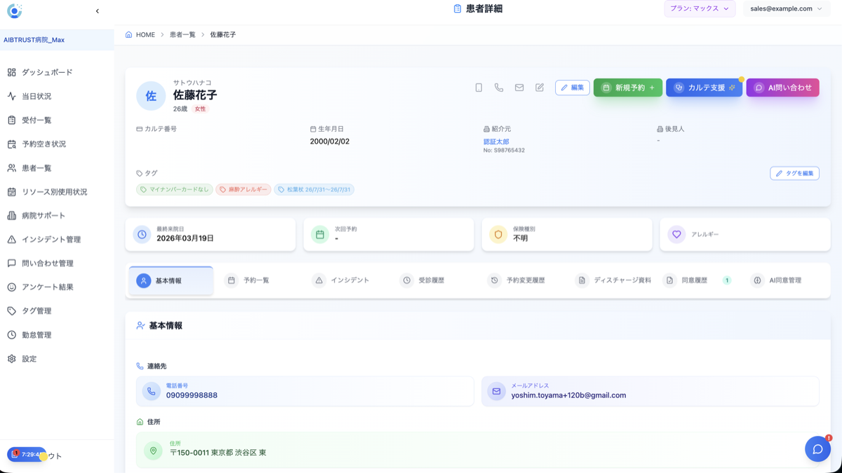Click the mobile device icon in patient header
The image size is (842, 473).
479,87
